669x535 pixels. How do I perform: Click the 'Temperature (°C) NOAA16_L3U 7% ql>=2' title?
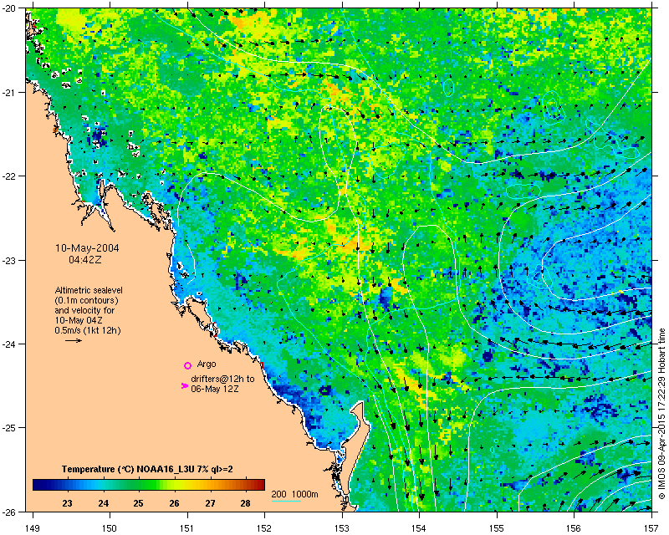[147, 469]
